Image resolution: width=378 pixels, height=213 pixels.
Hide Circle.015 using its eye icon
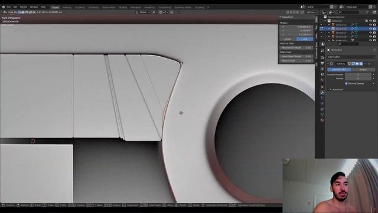tap(370, 25)
